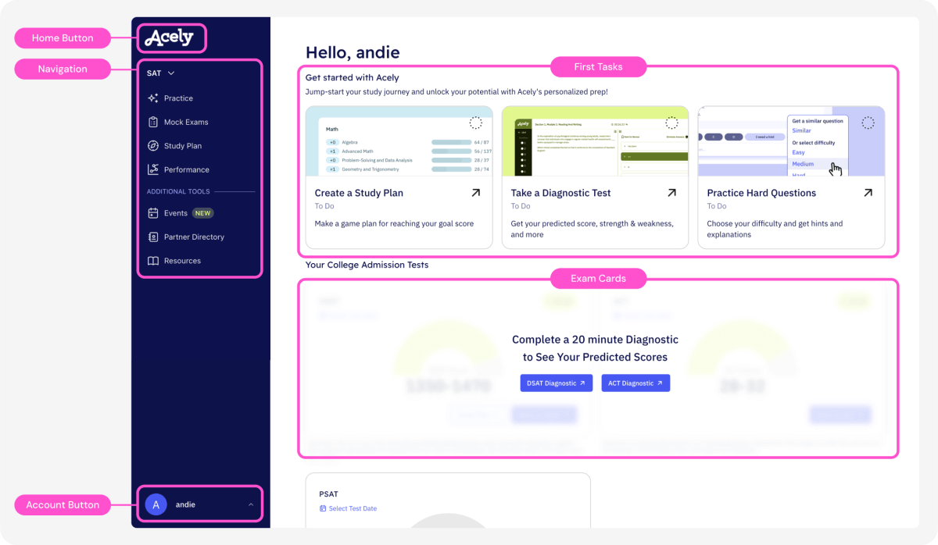
Task: Click the Practice sparkle icon in sidebar
Action: click(153, 98)
